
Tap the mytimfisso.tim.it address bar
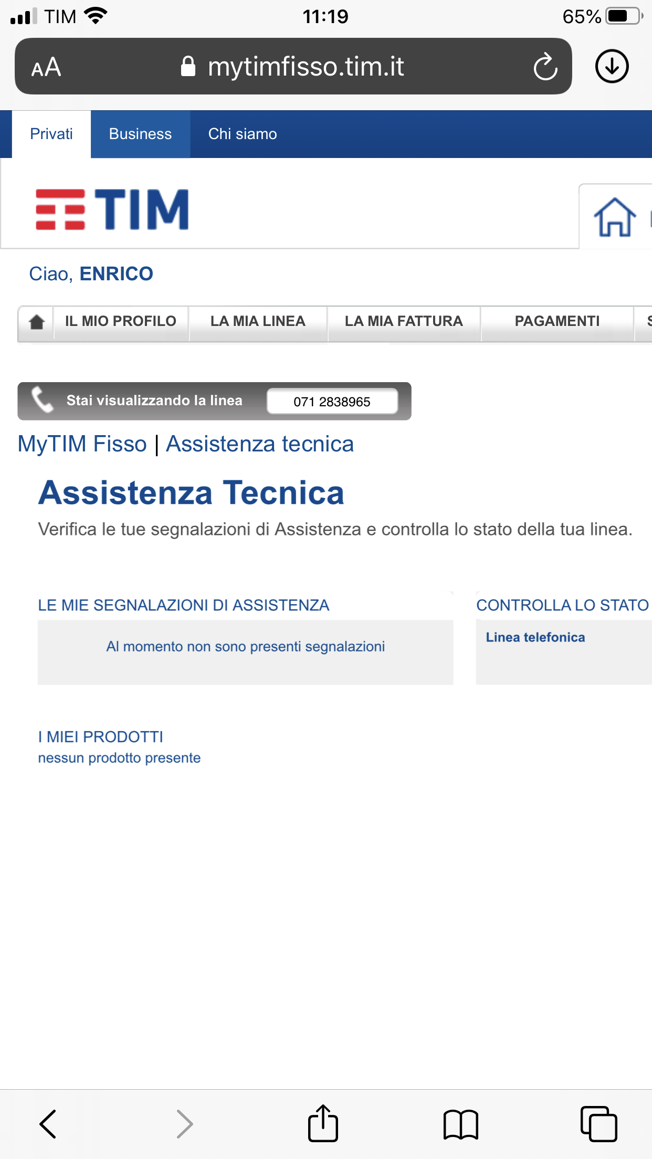pos(293,66)
